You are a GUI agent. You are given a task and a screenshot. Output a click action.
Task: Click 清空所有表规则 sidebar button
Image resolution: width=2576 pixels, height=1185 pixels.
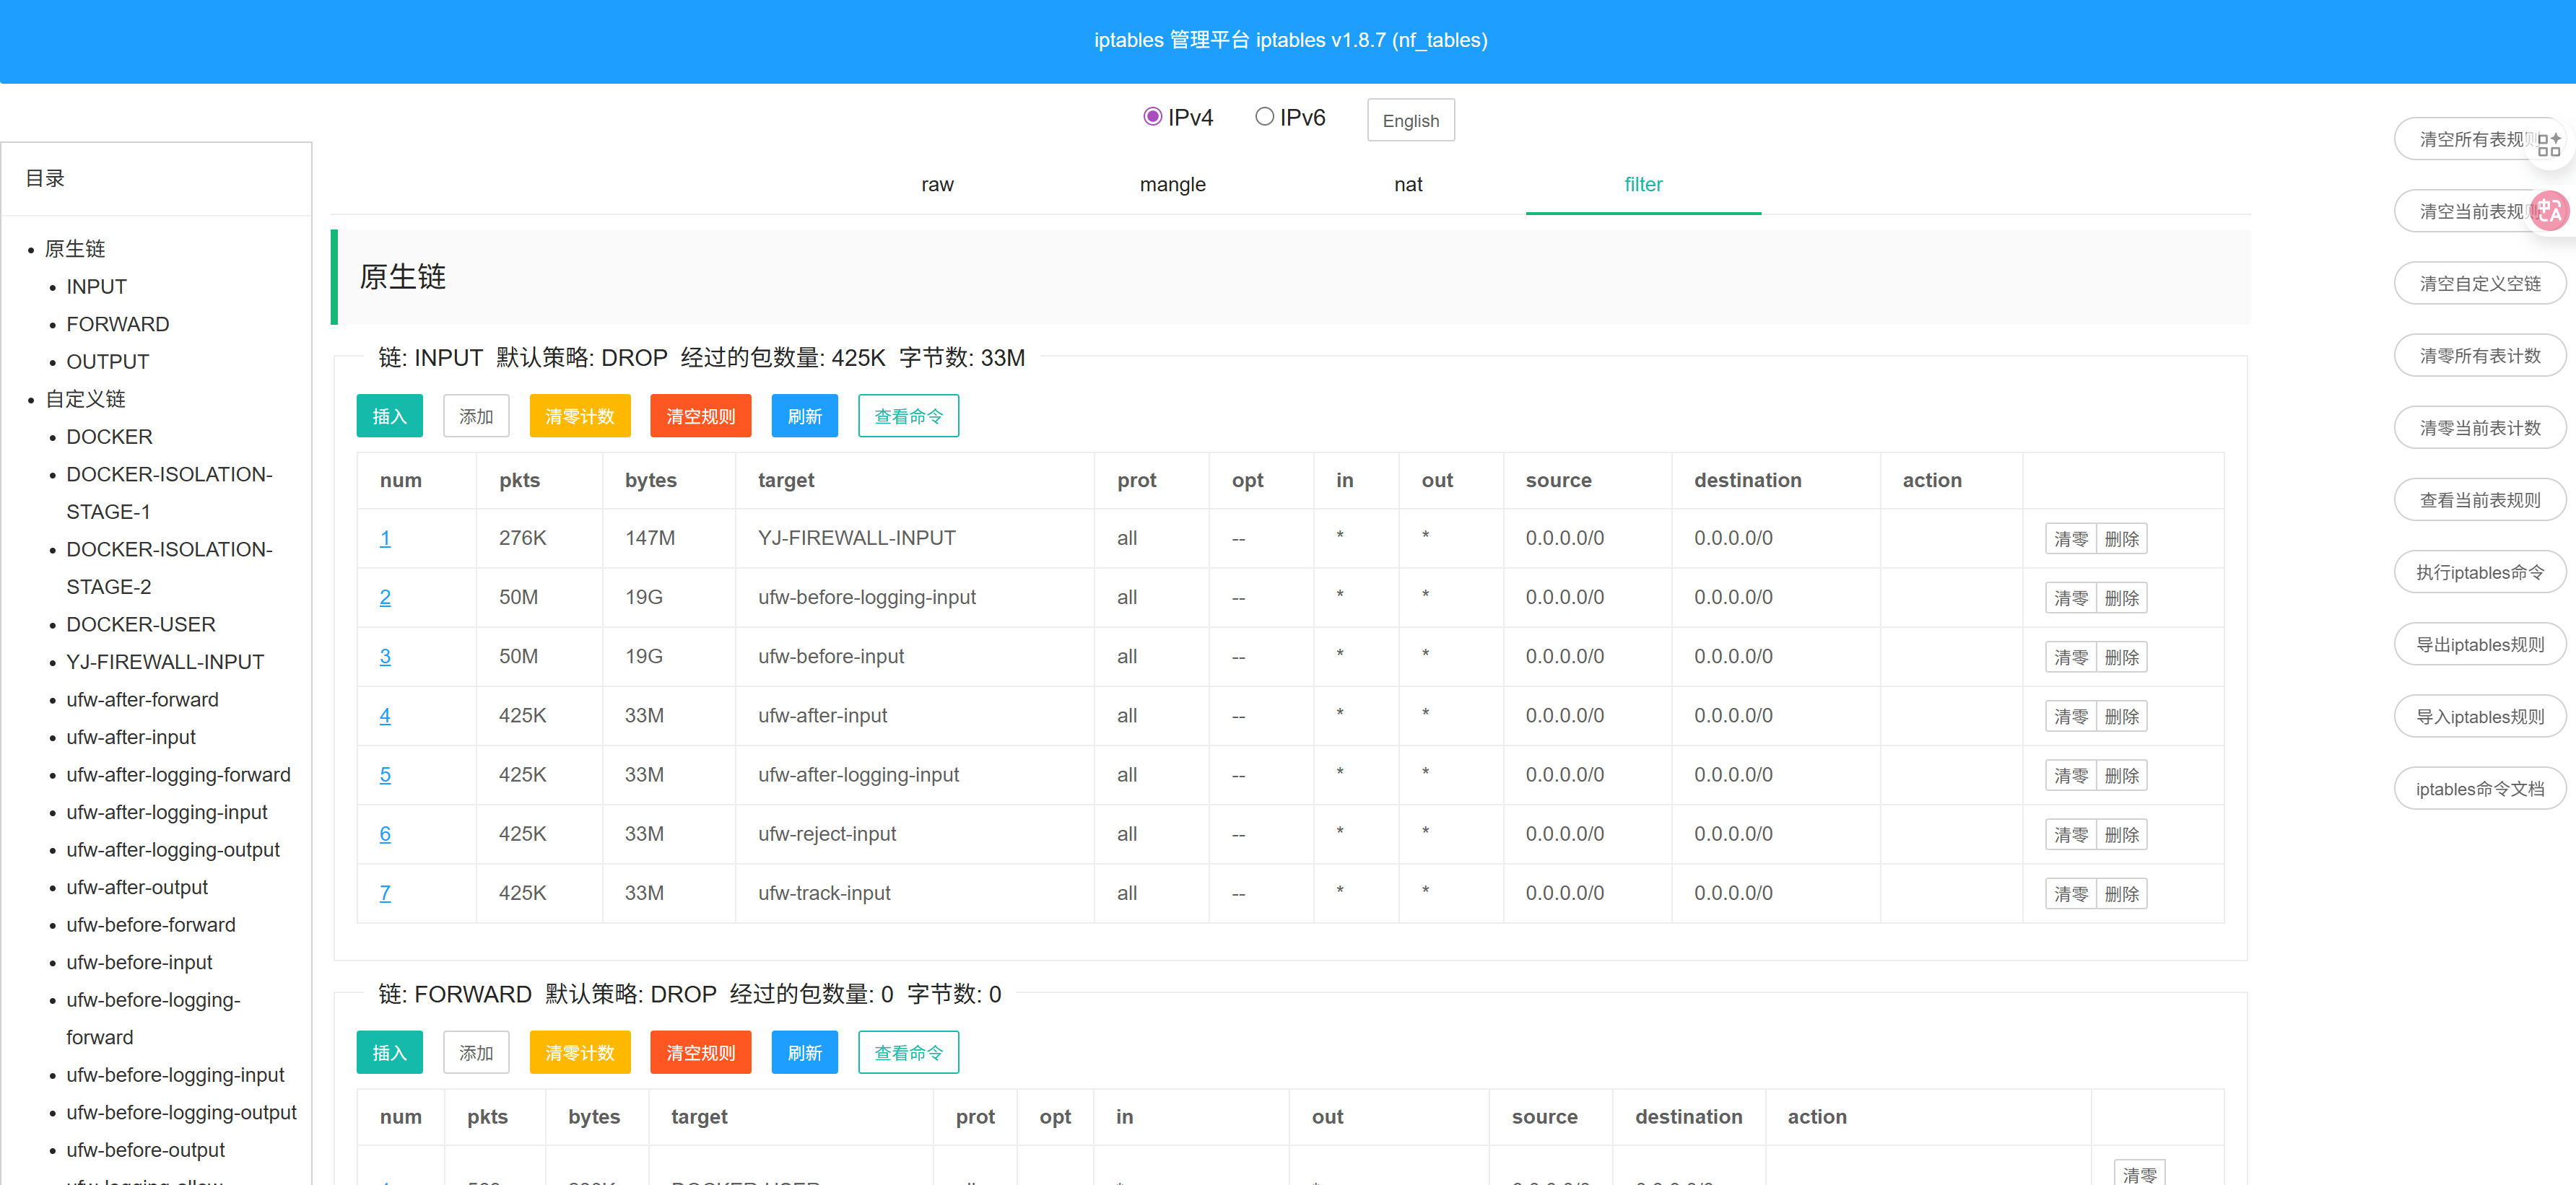(2479, 139)
